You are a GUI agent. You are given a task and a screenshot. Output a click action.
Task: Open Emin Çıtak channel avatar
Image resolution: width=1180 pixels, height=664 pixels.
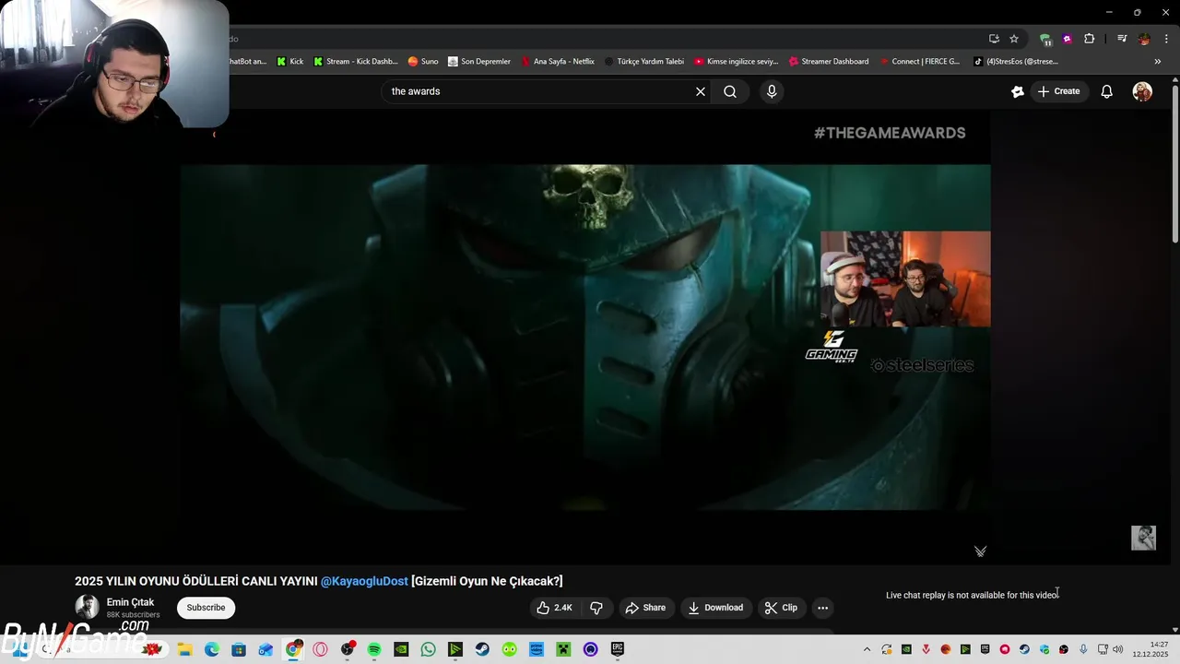pos(87,607)
